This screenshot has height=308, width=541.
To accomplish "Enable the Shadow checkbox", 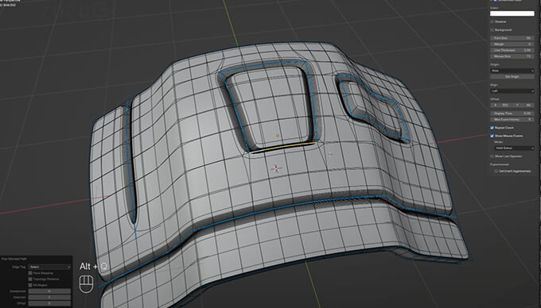I will [492, 21].
